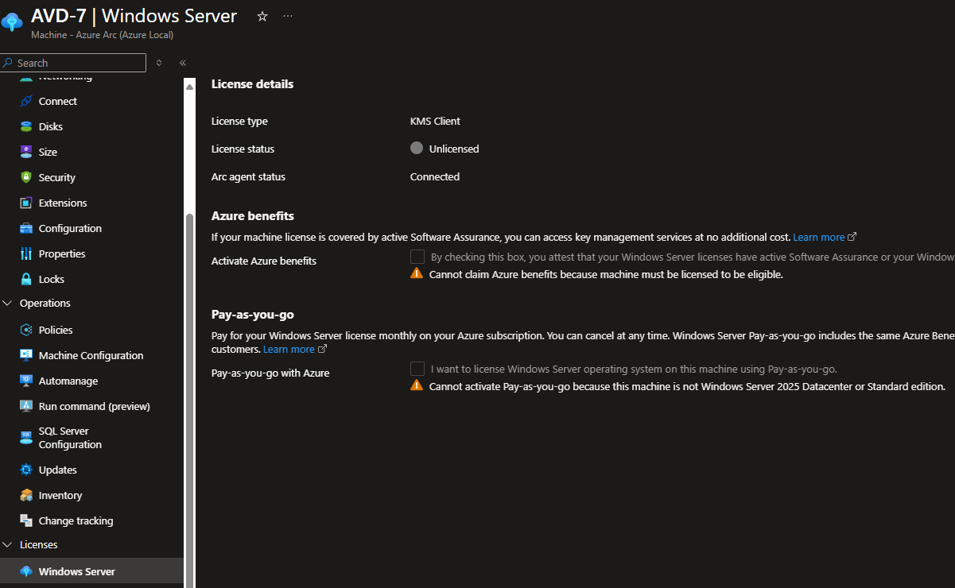The height and width of the screenshot is (588, 955).
Task: Open Security shield icon
Action: 26,177
